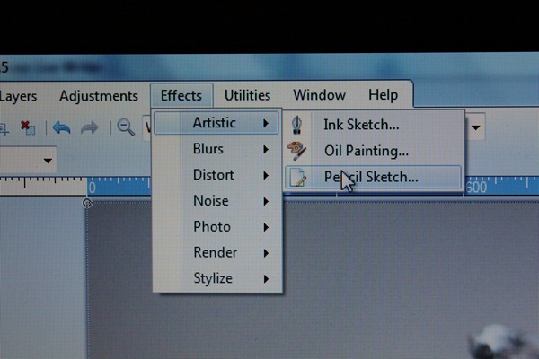The height and width of the screenshot is (359, 539).
Task: Click the Pencil Sketch paper icon
Action: [296, 177]
